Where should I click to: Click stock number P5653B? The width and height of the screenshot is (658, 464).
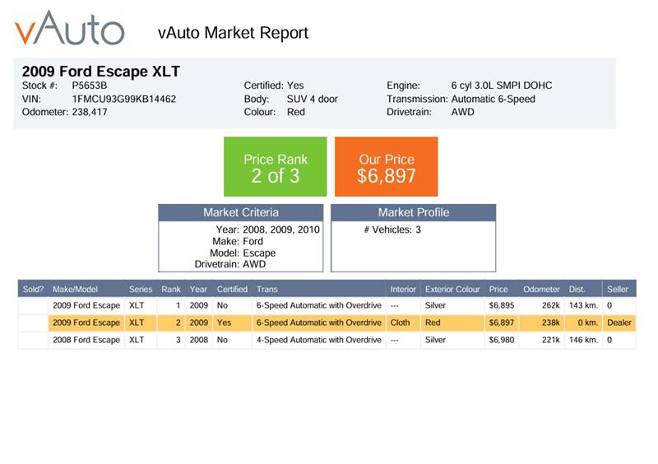tap(90, 86)
